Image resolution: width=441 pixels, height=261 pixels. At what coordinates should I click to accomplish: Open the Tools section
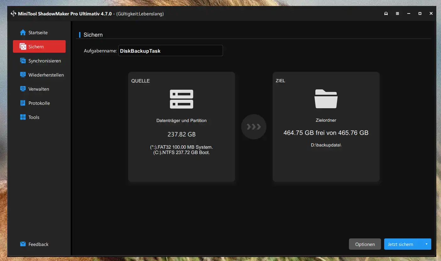[x=39, y=117]
